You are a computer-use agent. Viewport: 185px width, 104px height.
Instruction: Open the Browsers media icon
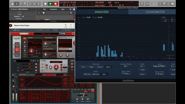[173, 4]
